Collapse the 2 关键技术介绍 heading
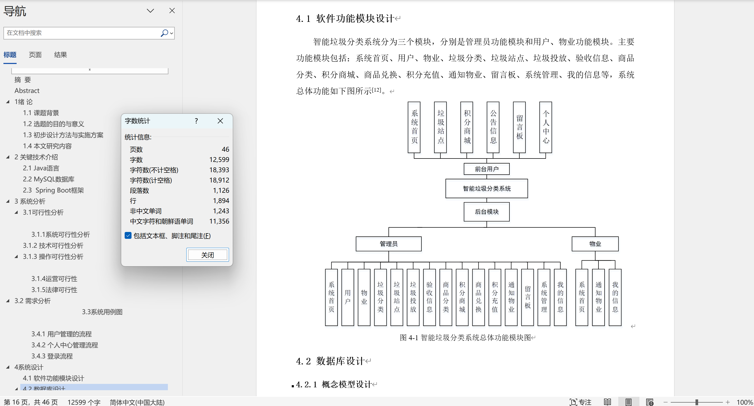Viewport: 754px width, 406px height. click(x=8, y=157)
